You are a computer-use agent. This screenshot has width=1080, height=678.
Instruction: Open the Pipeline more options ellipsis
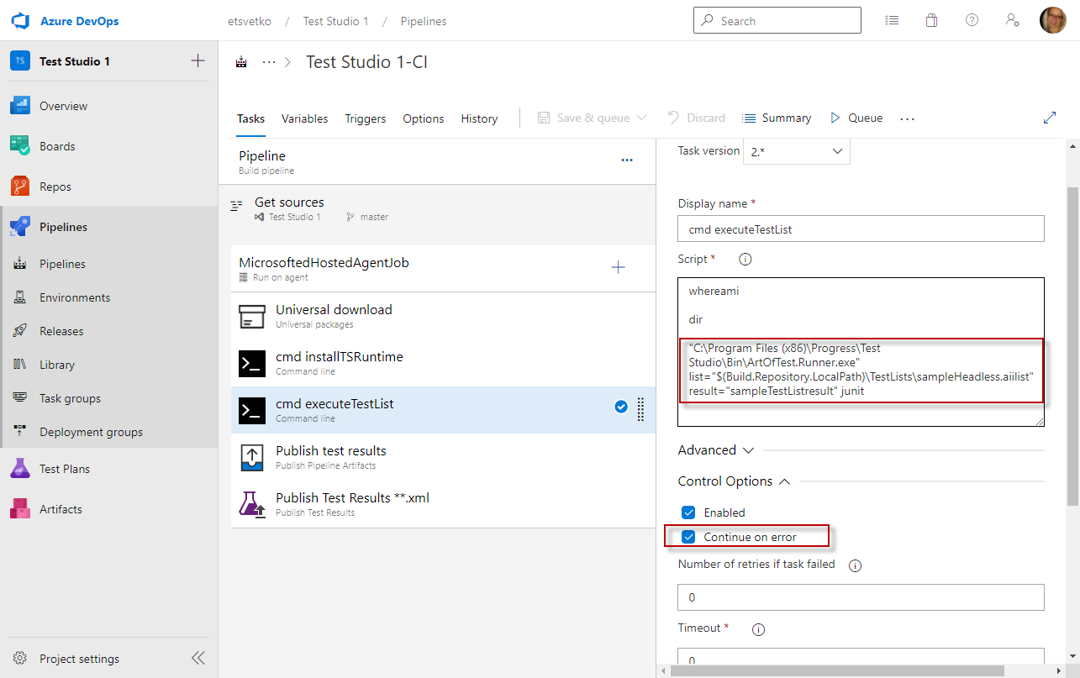click(627, 160)
